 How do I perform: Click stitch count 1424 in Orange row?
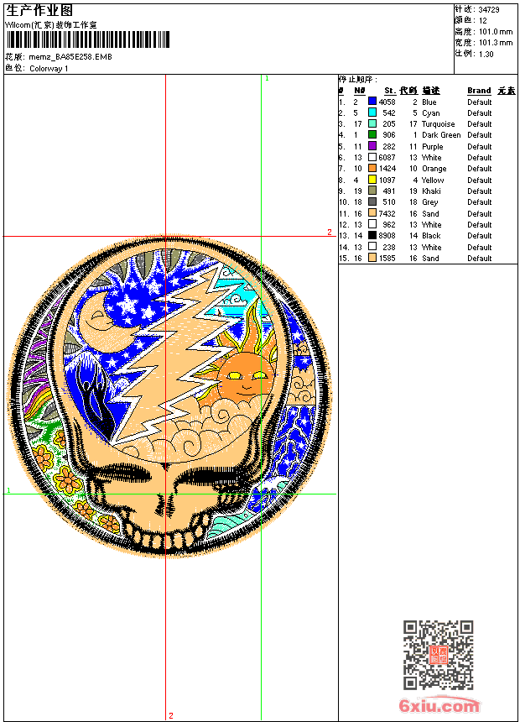[x=387, y=169]
